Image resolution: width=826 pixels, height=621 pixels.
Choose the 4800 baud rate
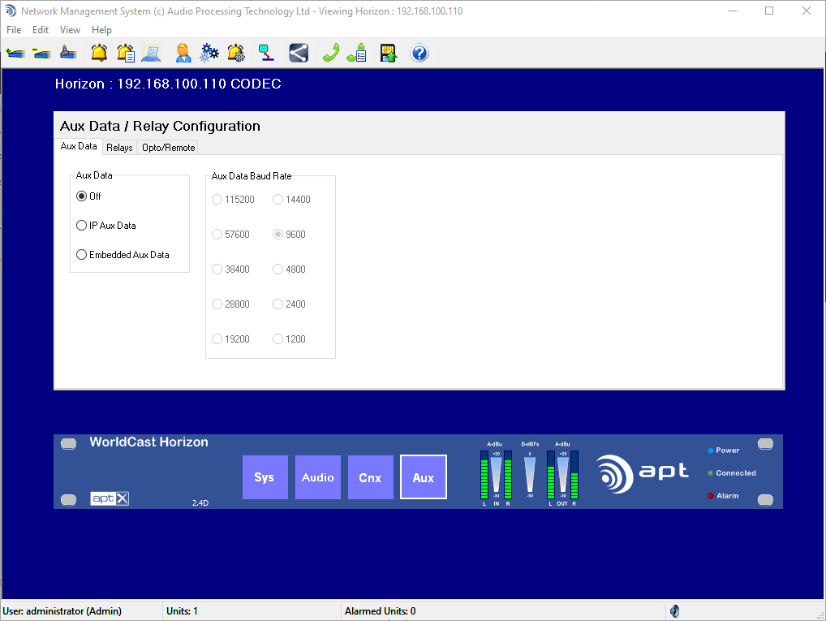[x=289, y=270]
